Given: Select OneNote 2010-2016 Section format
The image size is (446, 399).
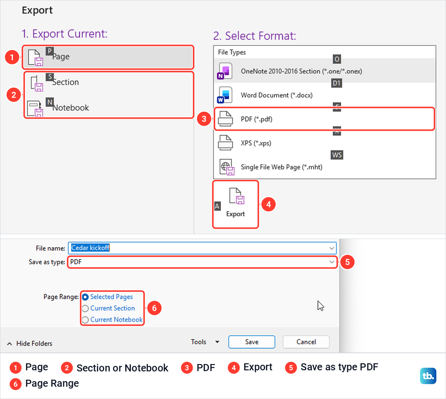Looking at the screenshot, I should pyautogui.click(x=324, y=71).
